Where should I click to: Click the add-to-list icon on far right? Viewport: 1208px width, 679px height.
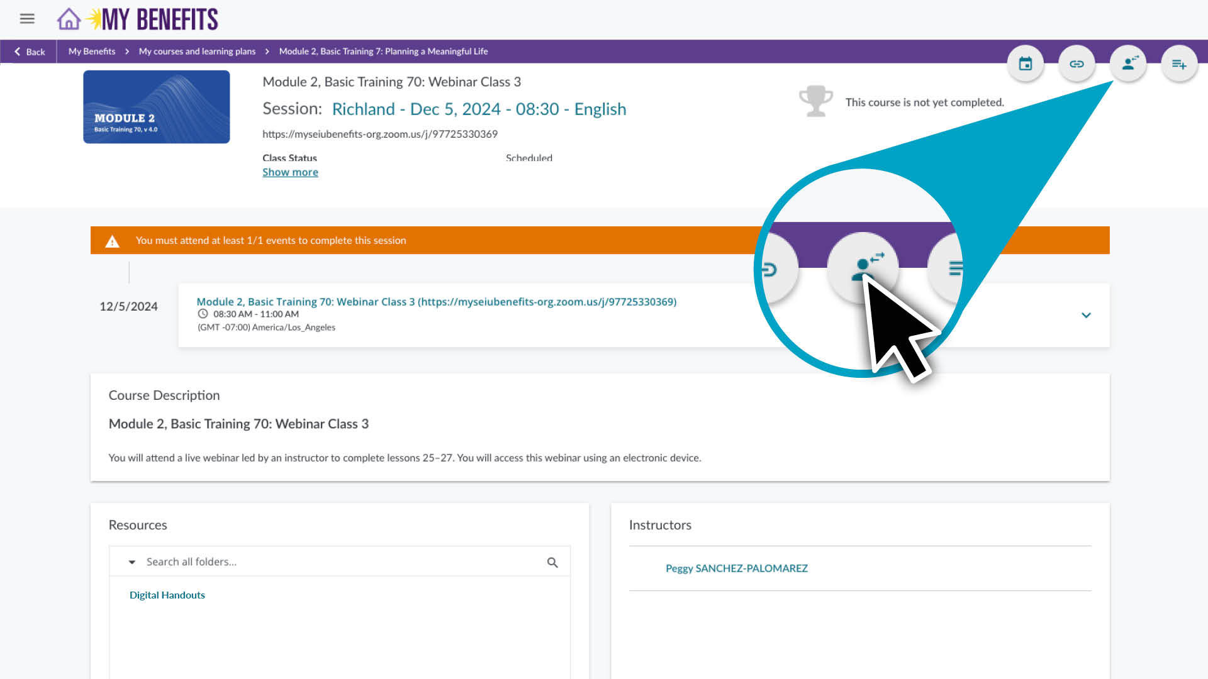(1180, 63)
